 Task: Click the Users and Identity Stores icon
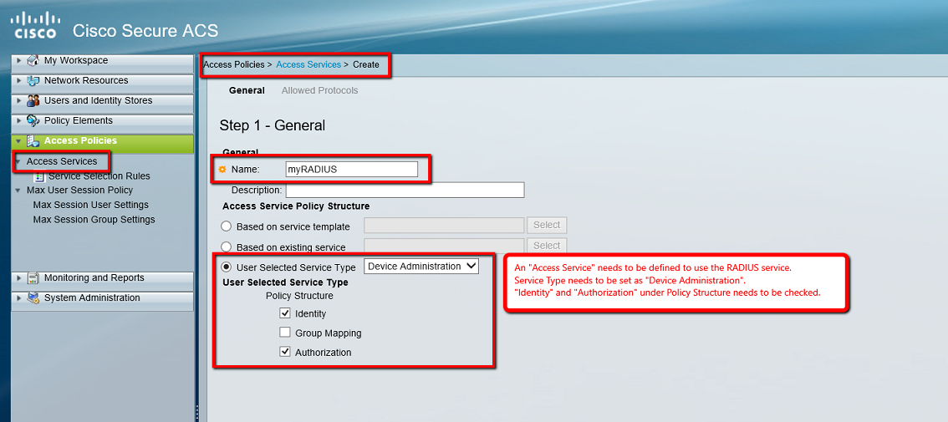[x=33, y=101]
